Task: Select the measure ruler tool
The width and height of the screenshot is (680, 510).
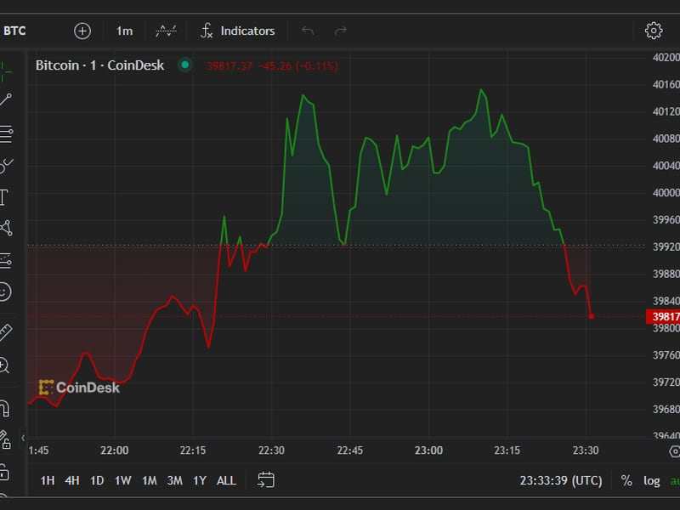Action: [x=5, y=332]
